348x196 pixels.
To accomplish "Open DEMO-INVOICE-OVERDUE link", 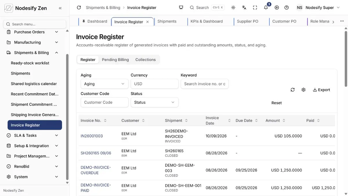I will point(96,170).
